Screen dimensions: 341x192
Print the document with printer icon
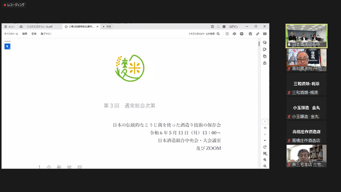[x=241, y=34]
